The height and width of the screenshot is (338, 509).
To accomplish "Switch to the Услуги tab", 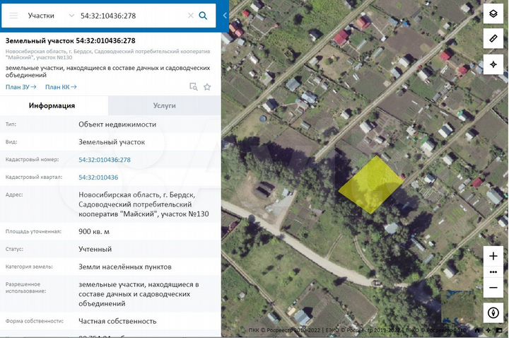I will pyautogui.click(x=164, y=105).
